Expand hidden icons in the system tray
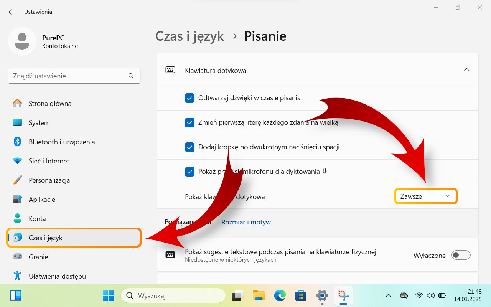The image size is (491, 307). coord(388,295)
